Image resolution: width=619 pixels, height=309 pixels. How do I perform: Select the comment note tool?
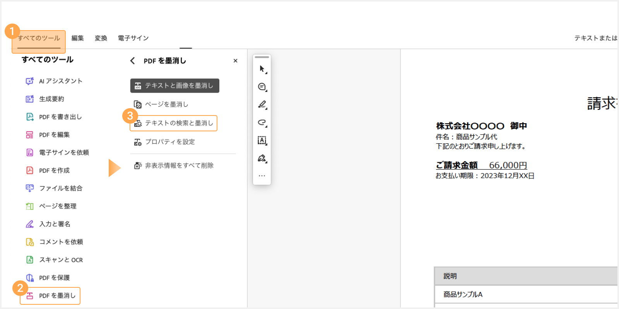262,87
